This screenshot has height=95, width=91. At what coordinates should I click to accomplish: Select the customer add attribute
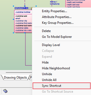[21, 16]
